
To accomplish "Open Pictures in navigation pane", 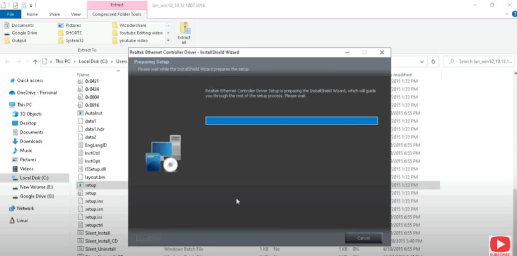I will click(24, 160).
